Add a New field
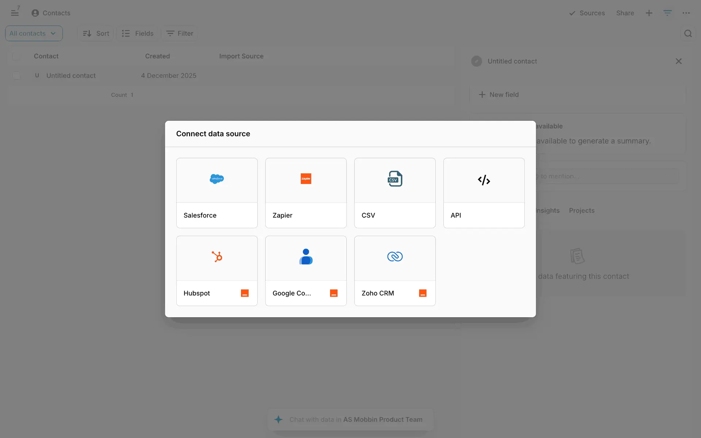 [499, 95]
